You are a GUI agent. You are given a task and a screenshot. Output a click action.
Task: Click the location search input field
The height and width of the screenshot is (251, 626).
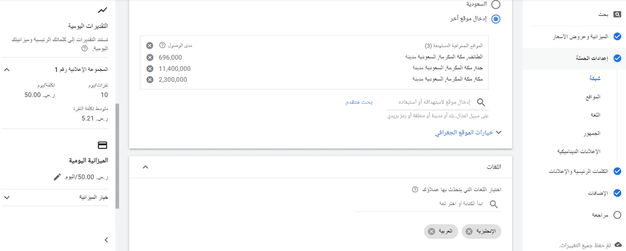(x=438, y=103)
